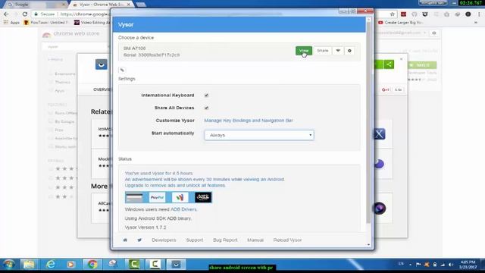Open the Start automatically dropdown set to Always
Screen dimensions: 485x273
coord(259,135)
